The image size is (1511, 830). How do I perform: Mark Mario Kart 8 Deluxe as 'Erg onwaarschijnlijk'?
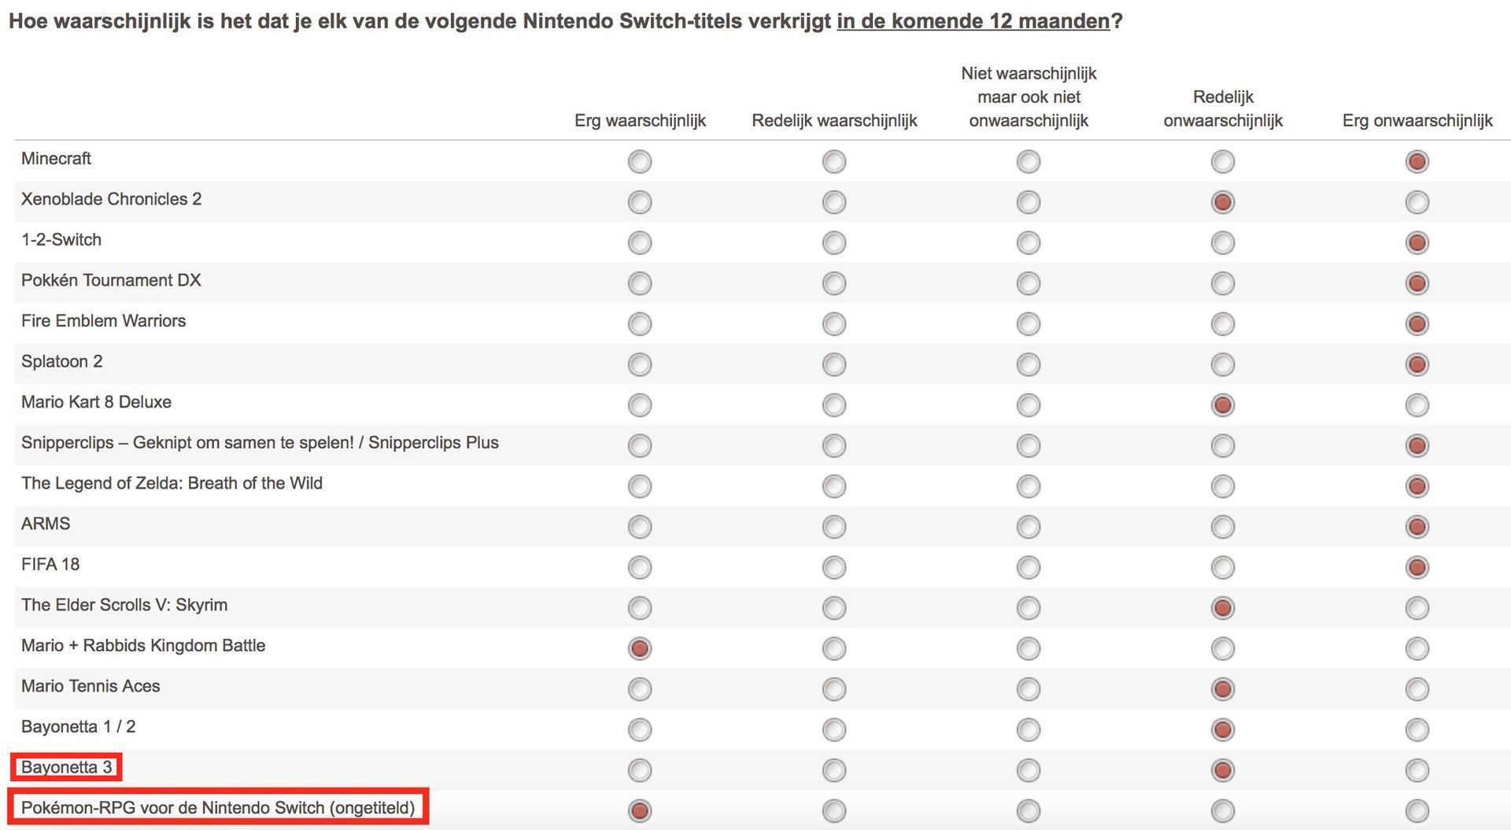pos(1417,405)
